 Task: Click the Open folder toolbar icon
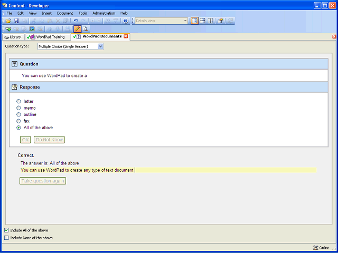[x=8, y=21]
